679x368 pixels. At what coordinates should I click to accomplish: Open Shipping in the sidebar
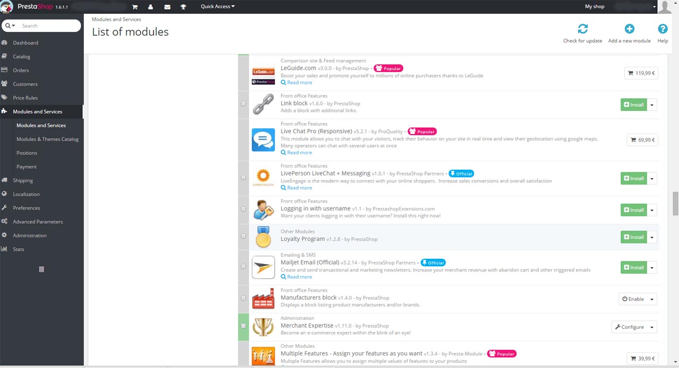[23, 180]
